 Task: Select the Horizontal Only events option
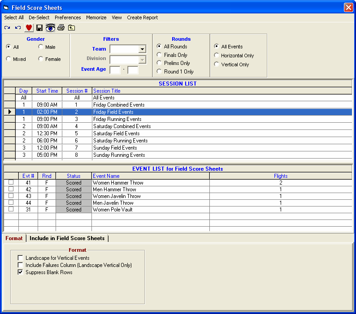pos(217,55)
